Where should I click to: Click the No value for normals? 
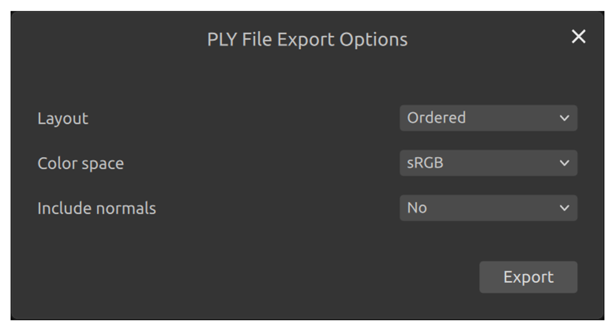pos(417,208)
